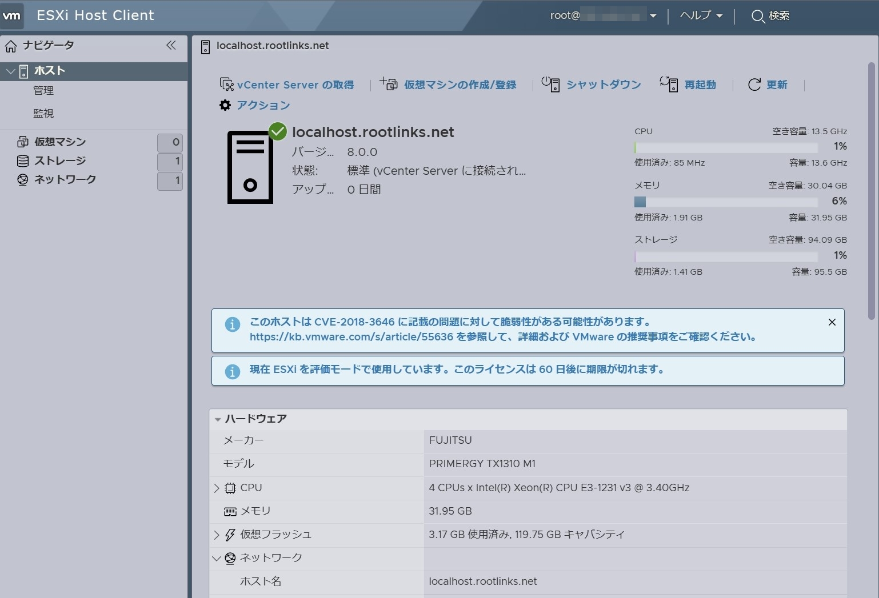Click the refresh circular arrow icon
Image resolution: width=879 pixels, height=598 pixels.
coord(754,85)
